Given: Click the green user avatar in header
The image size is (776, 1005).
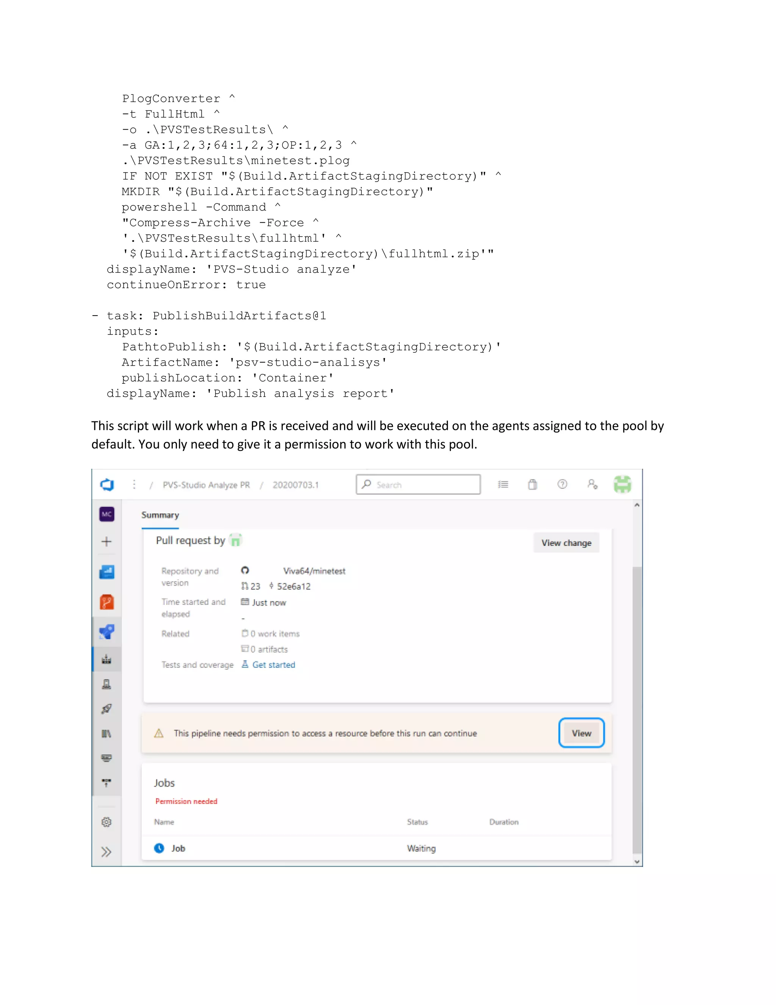Looking at the screenshot, I should coord(623,484).
